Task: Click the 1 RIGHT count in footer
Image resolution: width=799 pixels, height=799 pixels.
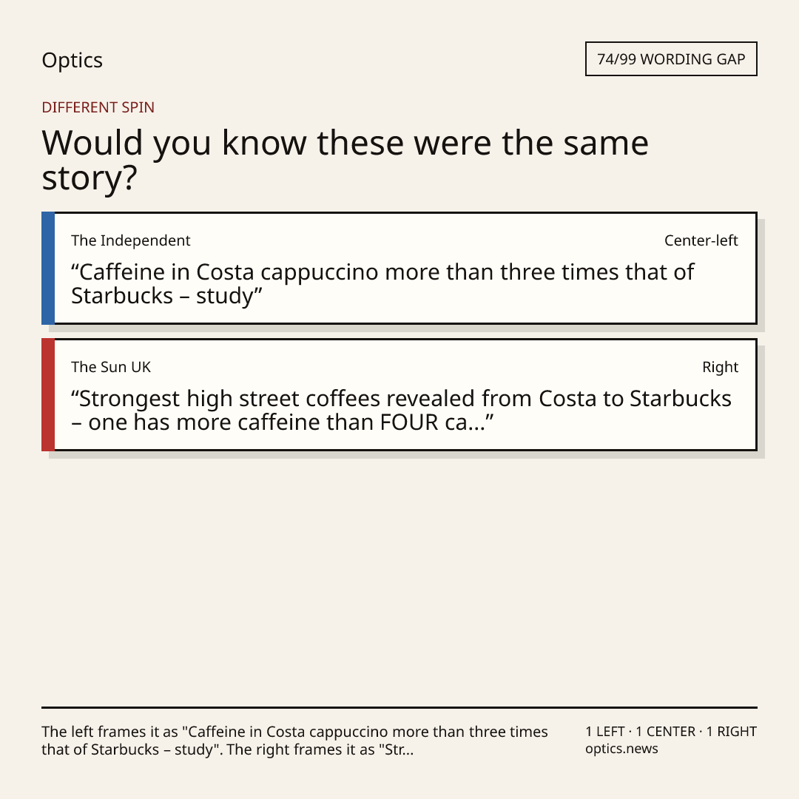Action: 731,732
